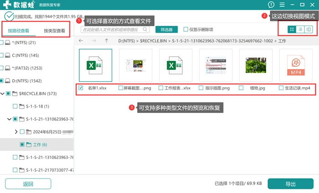The image size is (319, 193).
Task: Open the help question mark icon
Action: tap(271, 5)
